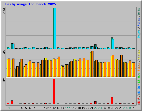Click the tall cyan files bar for day 12
142x111 pixels.
pos(55,29)
